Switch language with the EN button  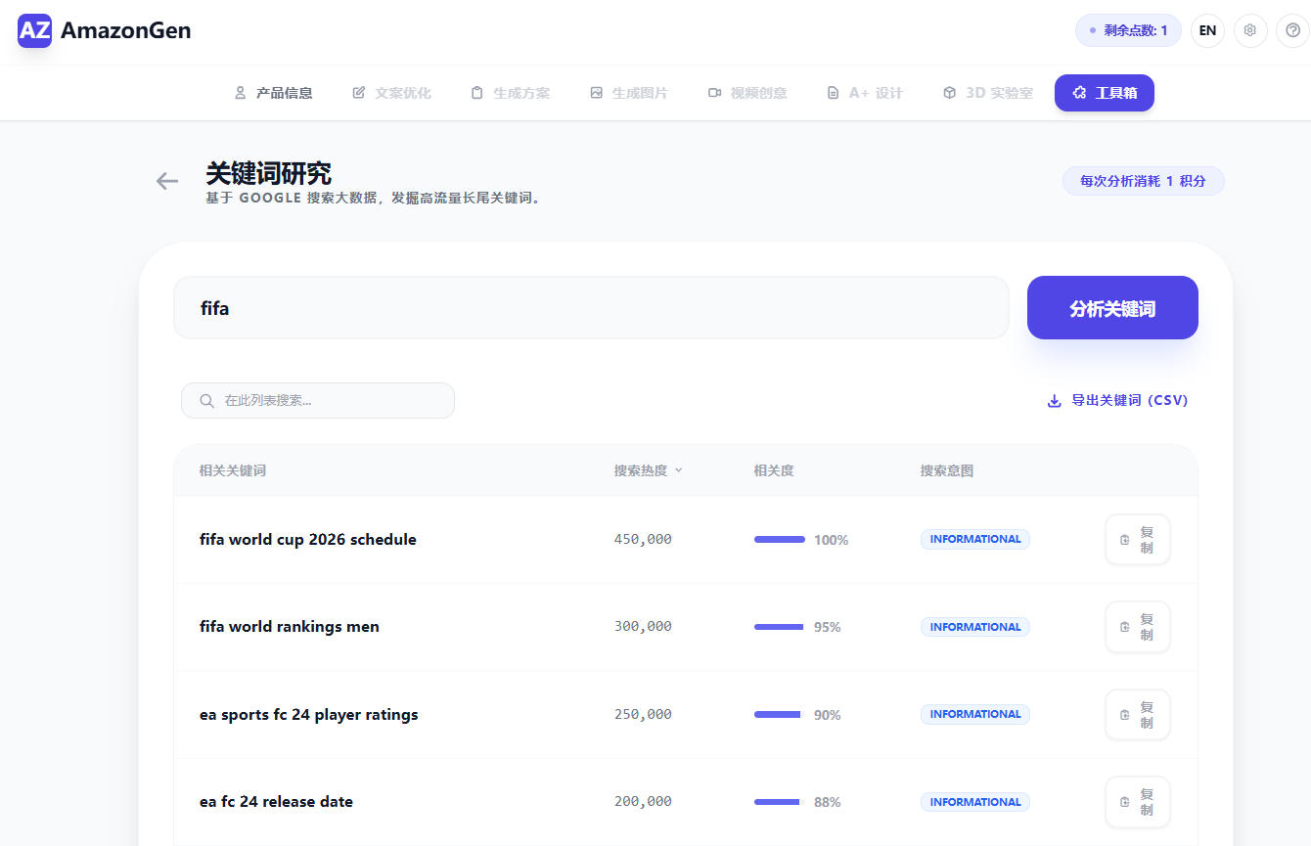[1207, 30]
